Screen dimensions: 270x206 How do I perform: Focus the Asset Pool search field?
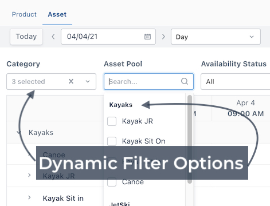click(148, 81)
